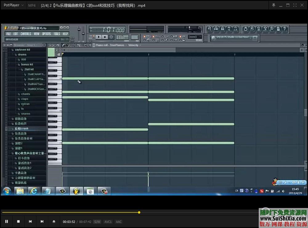The image size is (308, 228).
Task: Click the help question mark icon
Action: click(285, 29)
